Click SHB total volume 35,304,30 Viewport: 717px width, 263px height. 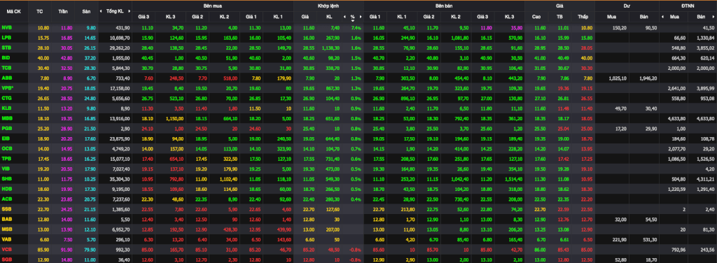[x=120, y=178]
